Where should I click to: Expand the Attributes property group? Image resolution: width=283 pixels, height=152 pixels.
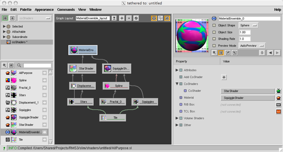(x=177, y=70)
